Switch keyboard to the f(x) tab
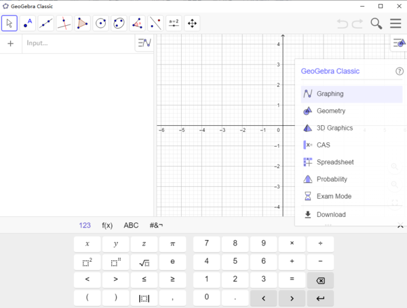The width and height of the screenshot is (407, 308). [107, 225]
